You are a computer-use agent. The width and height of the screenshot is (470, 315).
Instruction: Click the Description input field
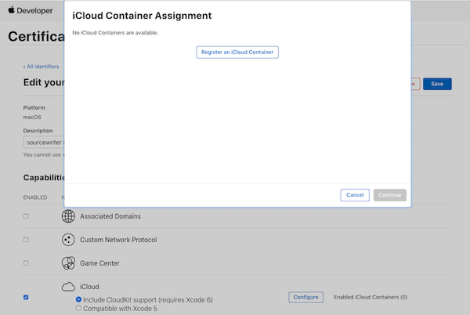point(44,143)
